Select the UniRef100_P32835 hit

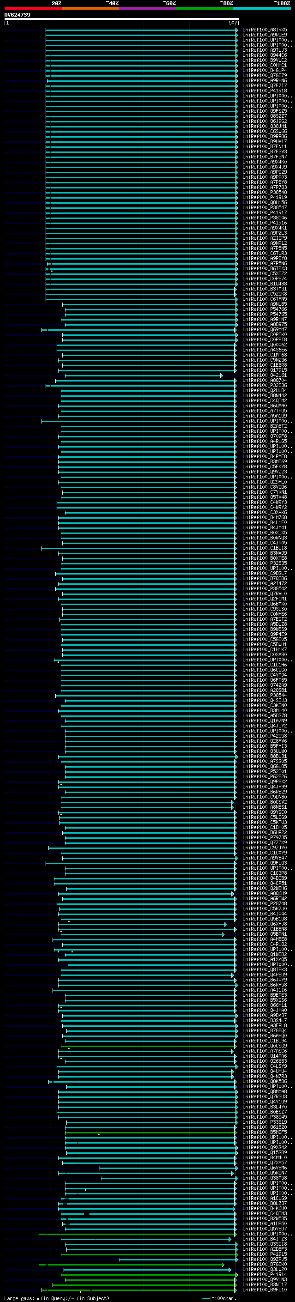click(x=264, y=563)
